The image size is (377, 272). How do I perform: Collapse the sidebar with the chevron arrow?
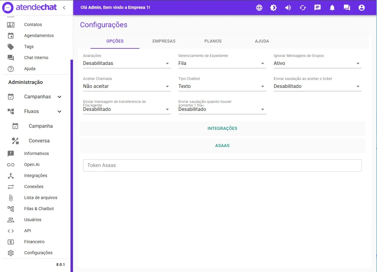click(64, 8)
